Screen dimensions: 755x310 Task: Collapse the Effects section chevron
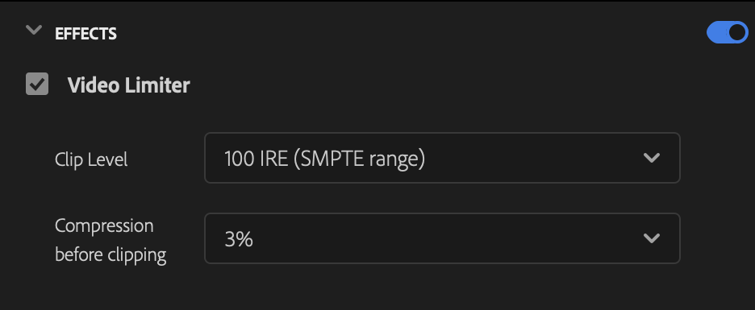pyautogui.click(x=34, y=31)
